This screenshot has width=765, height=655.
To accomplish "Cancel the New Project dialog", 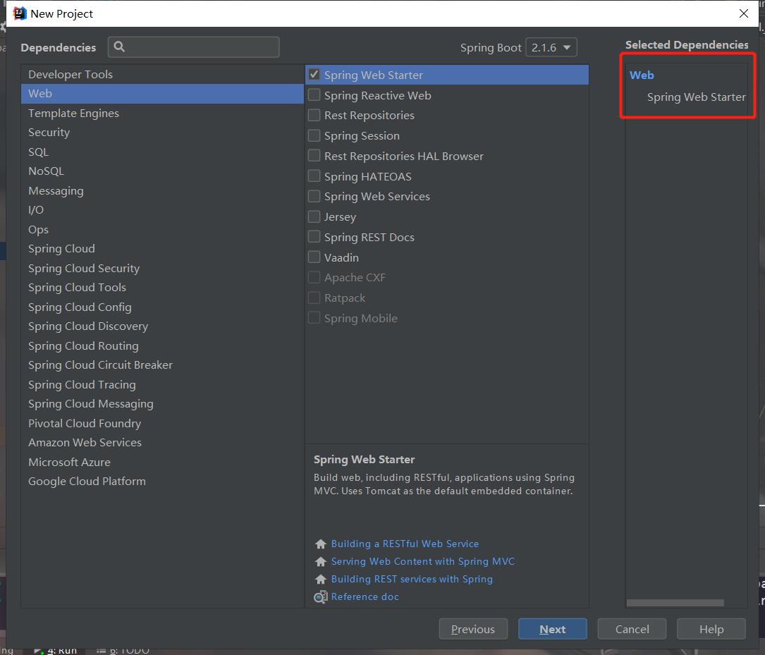I will 632,629.
